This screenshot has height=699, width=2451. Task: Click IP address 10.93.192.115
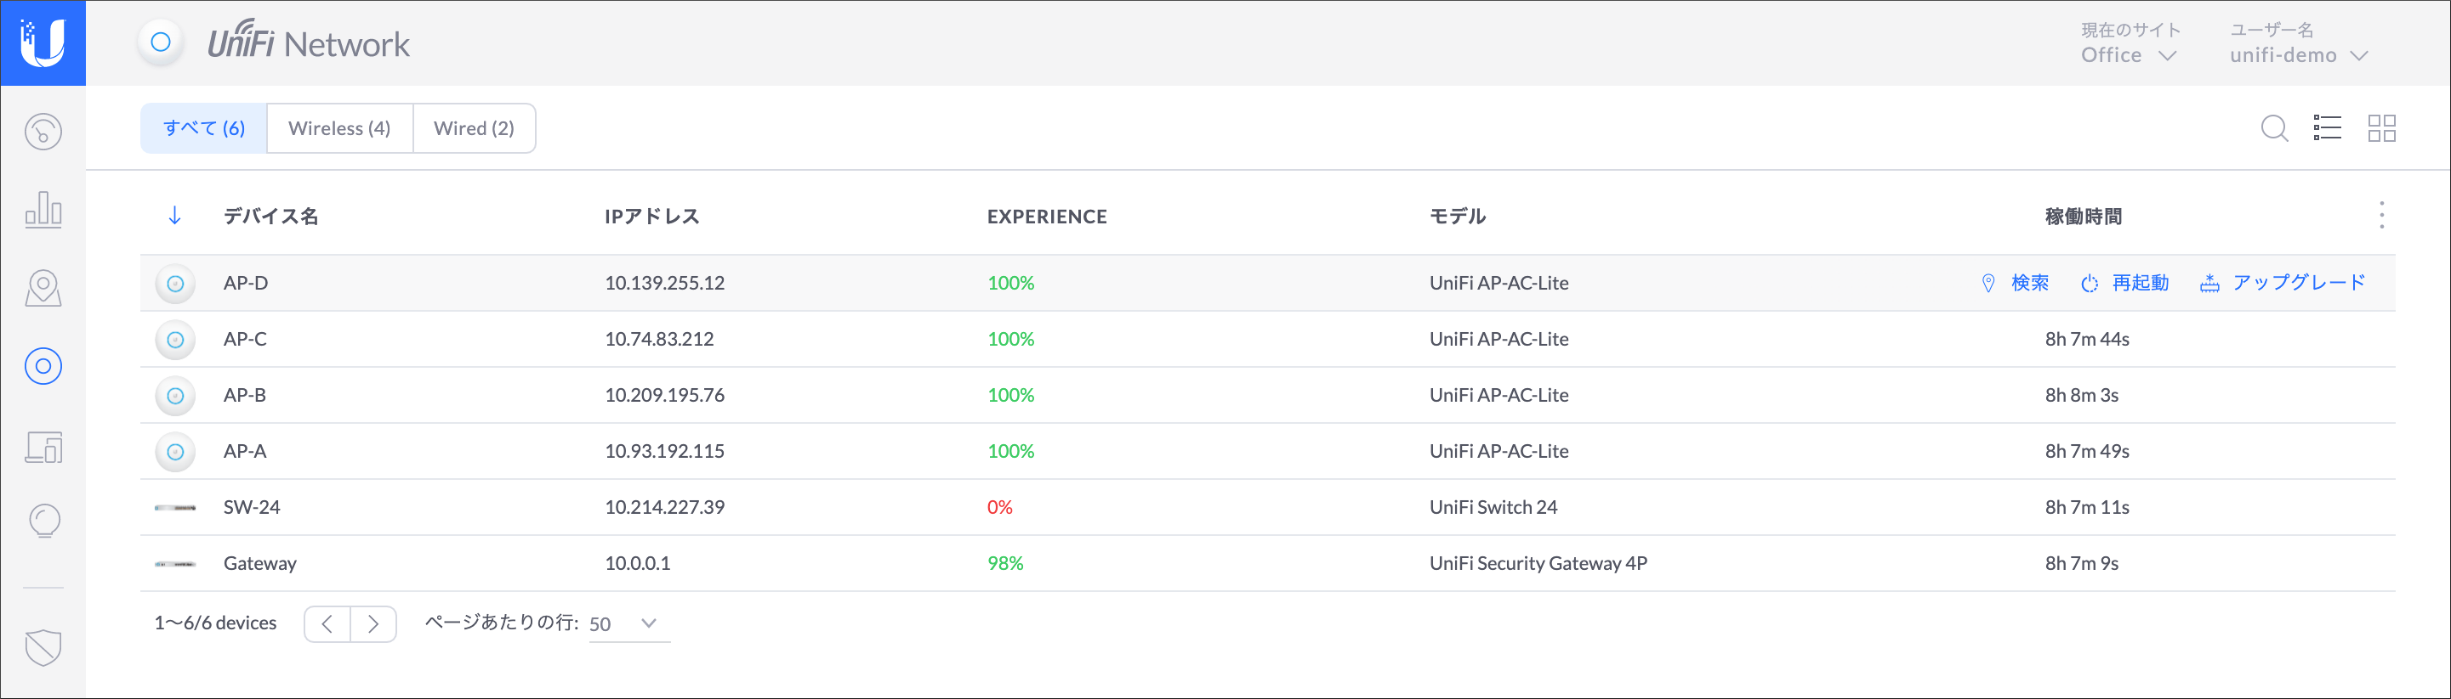point(664,451)
